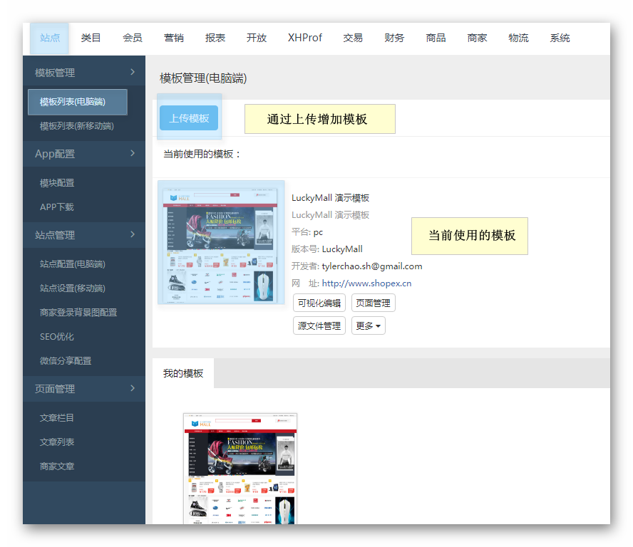Open the 系统 tab
The height and width of the screenshot is (547, 633).
tap(560, 38)
